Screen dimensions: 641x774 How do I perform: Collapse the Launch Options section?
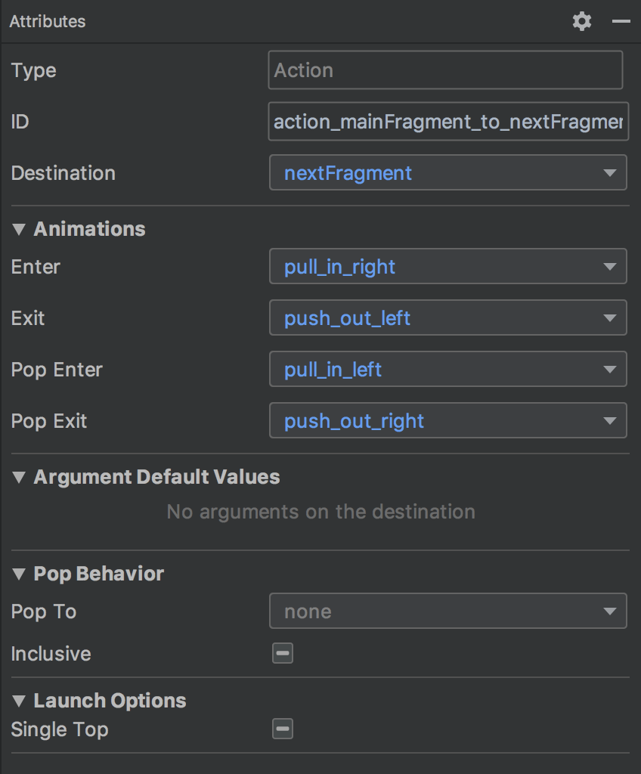pos(19,701)
